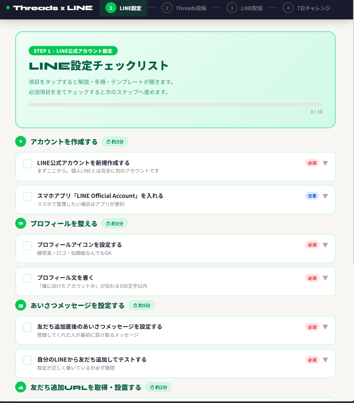Click the 友だち追加URLを取得・設置する section heading

(x=86, y=387)
